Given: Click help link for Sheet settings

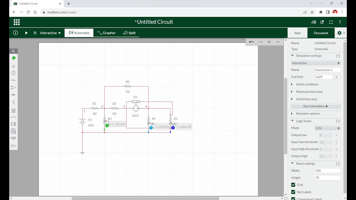Looking at the screenshot, I should coord(338,164).
